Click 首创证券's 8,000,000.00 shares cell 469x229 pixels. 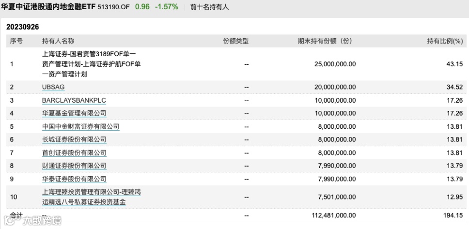click(x=337, y=153)
